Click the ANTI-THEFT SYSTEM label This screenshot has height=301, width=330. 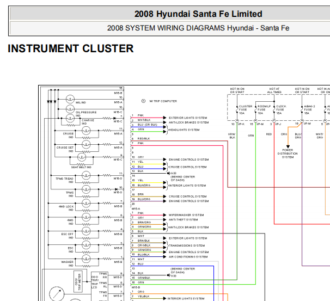pyautogui.click(x=184, y=219)
